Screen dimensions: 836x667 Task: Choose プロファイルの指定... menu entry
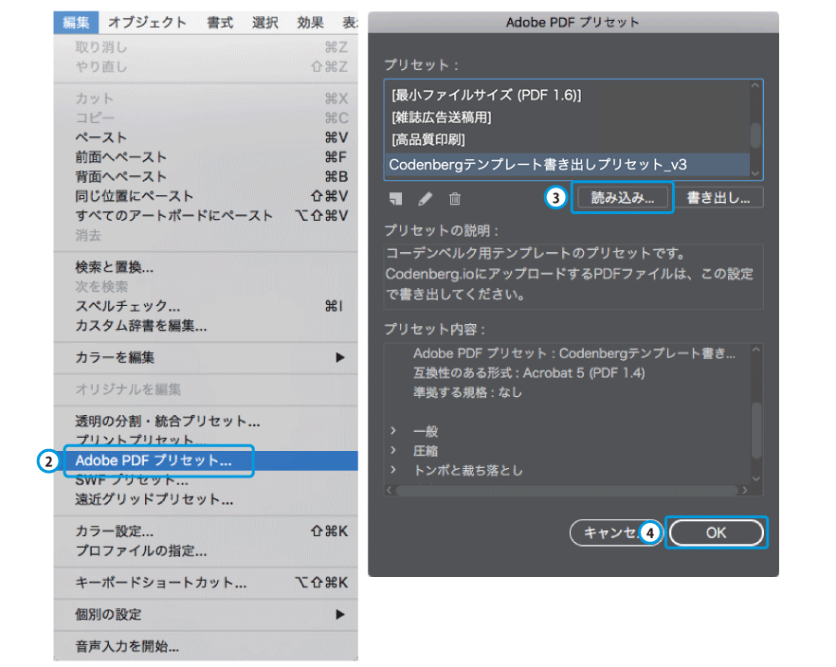(x=206, y=550)
